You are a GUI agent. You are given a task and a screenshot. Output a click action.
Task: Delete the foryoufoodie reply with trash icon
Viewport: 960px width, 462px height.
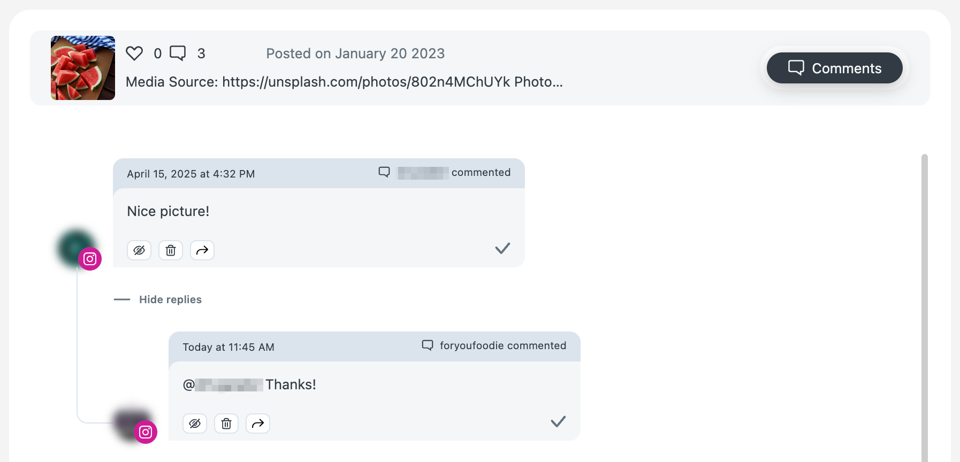coord(226,423)
